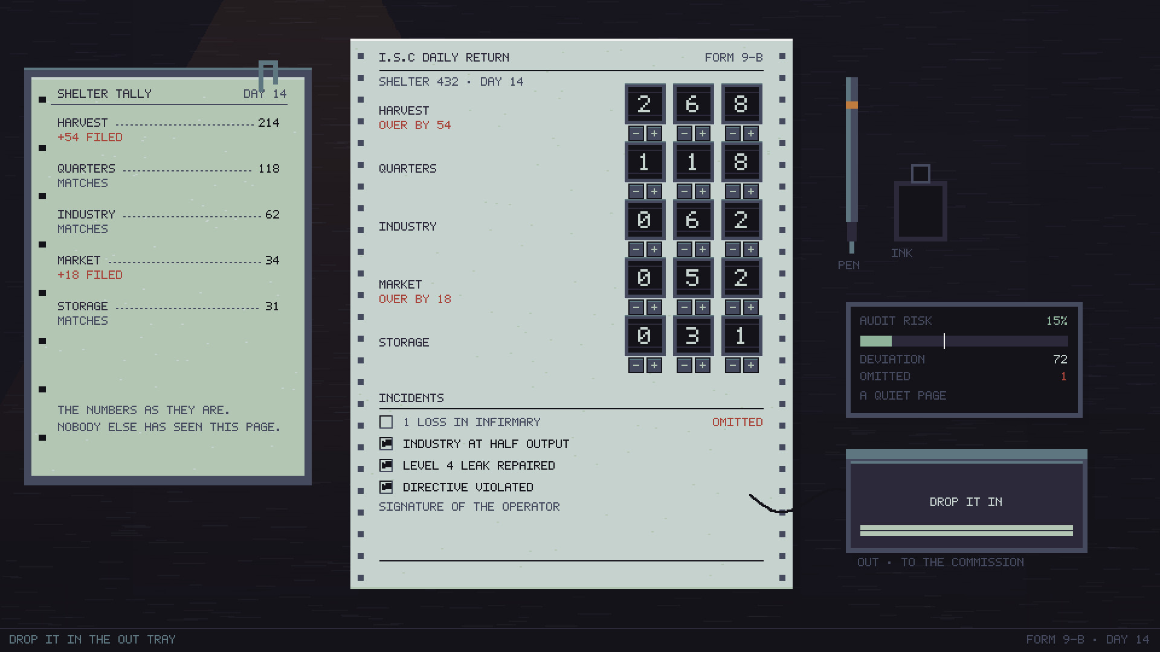Uncheck Level 4 Leak Repaired incident
This screenshot has width=1160, height=652.
(x=386, y=465)
